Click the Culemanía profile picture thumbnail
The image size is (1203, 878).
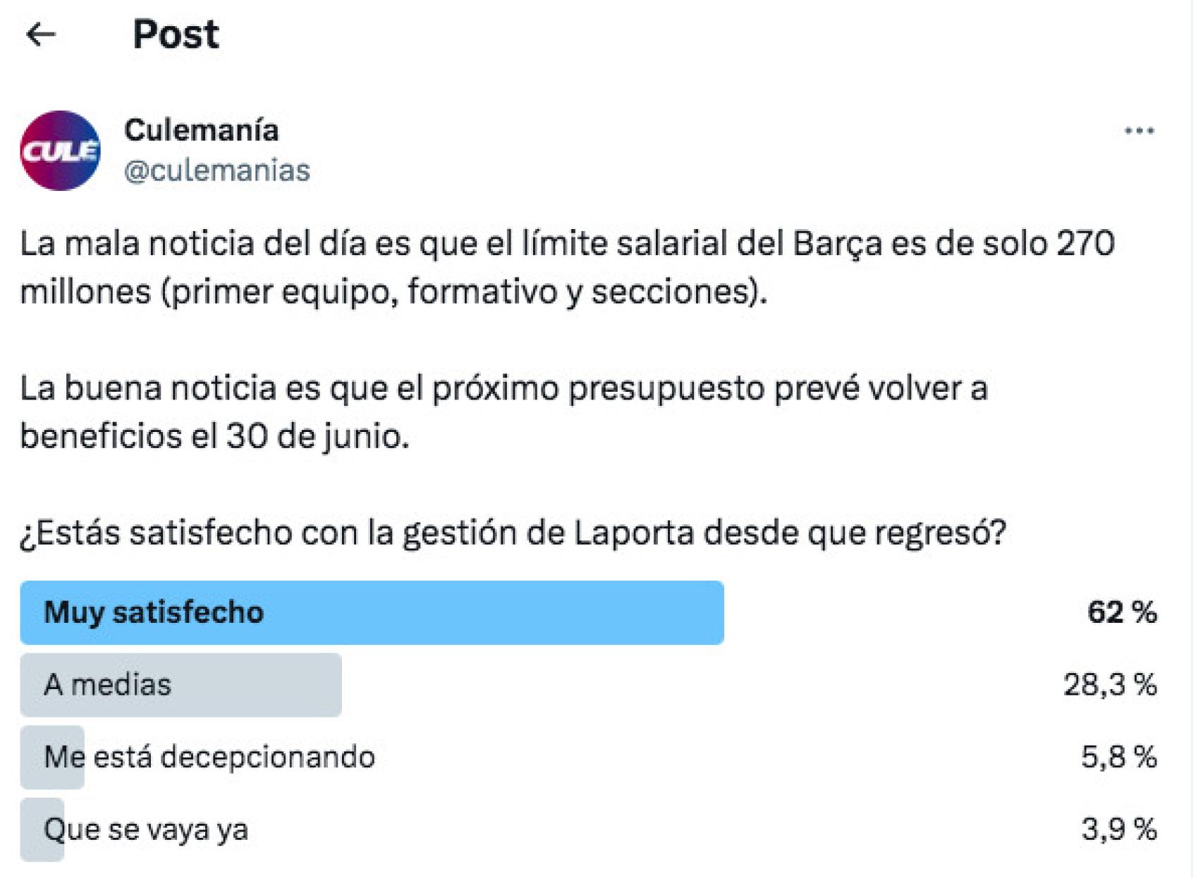pos(60,148)
